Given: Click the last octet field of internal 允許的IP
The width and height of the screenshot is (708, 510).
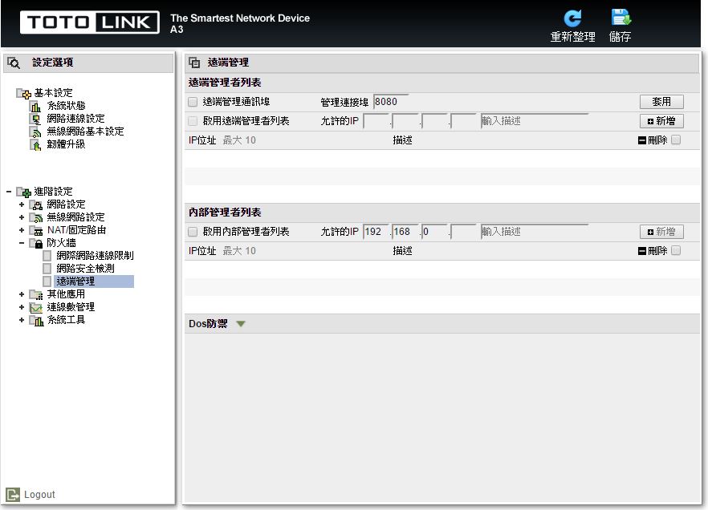Looking at the screenshot, I should tap(463, 232).
